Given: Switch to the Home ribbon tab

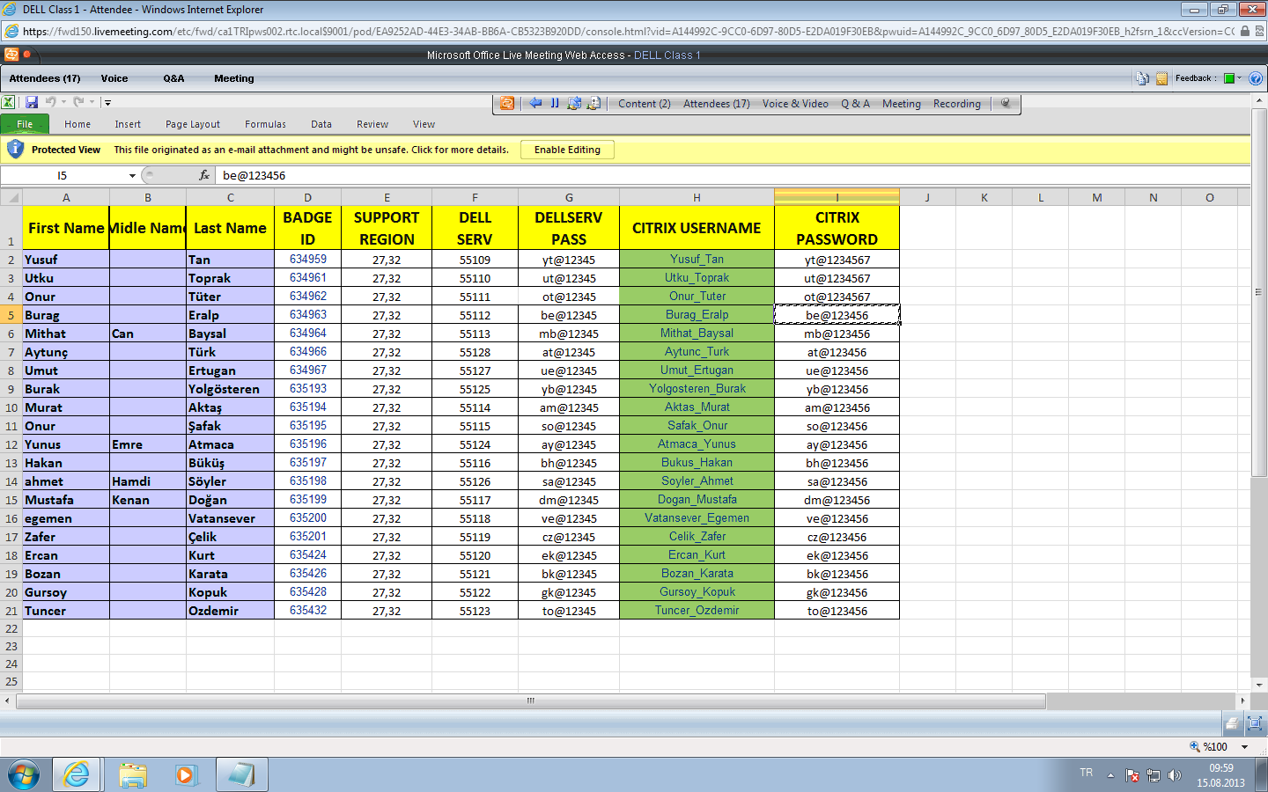Looking at the screenshot, I should pos(77,124).
